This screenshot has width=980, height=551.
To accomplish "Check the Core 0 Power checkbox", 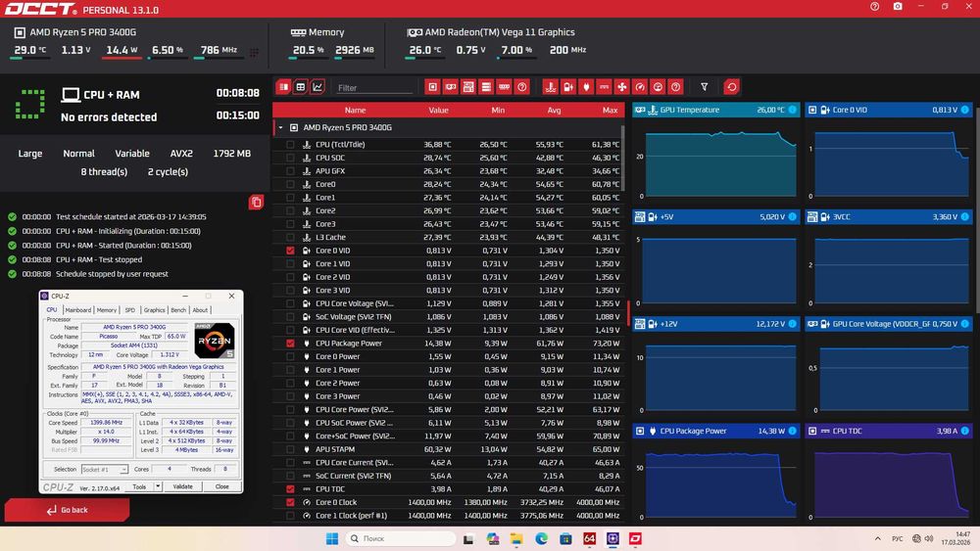I will tap(290, 357).
